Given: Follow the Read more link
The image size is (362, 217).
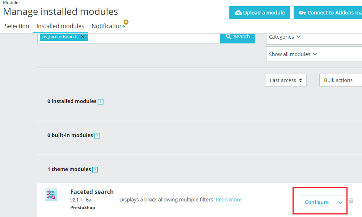Looking at the screenshot, I should 228,200.
